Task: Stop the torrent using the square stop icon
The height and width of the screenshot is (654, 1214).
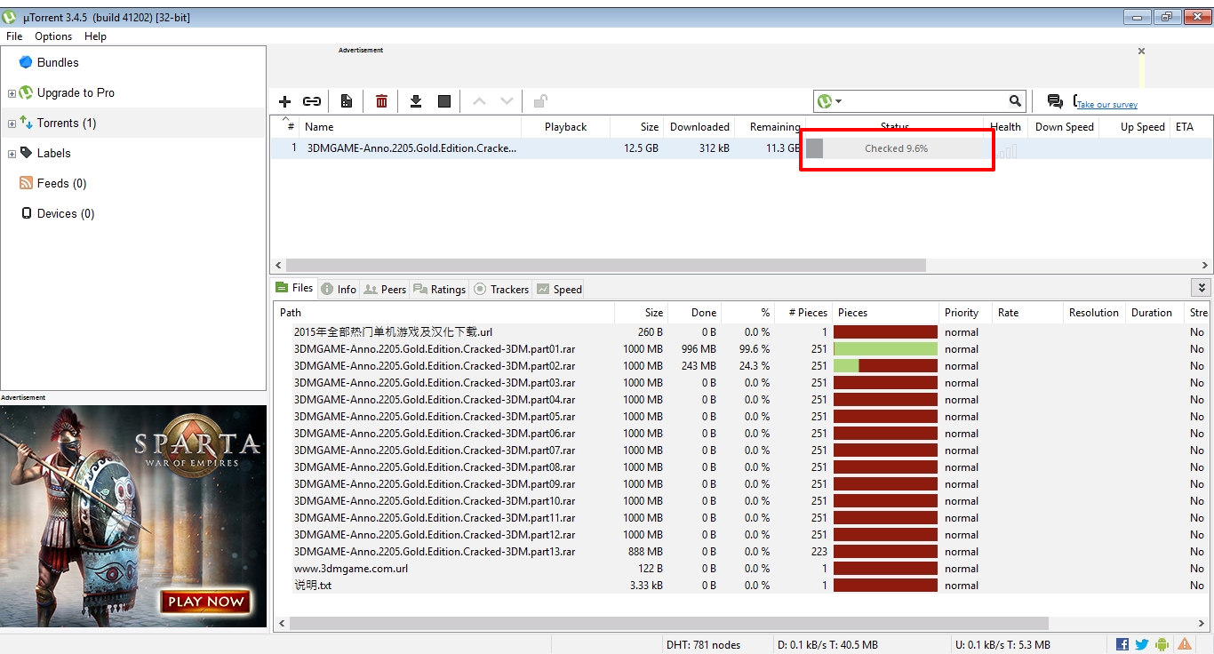Action: (443, 100)
